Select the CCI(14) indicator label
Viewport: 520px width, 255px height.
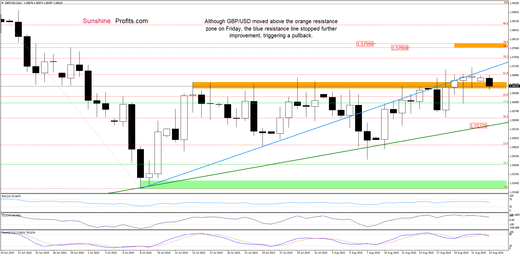[x=11, y=215]
